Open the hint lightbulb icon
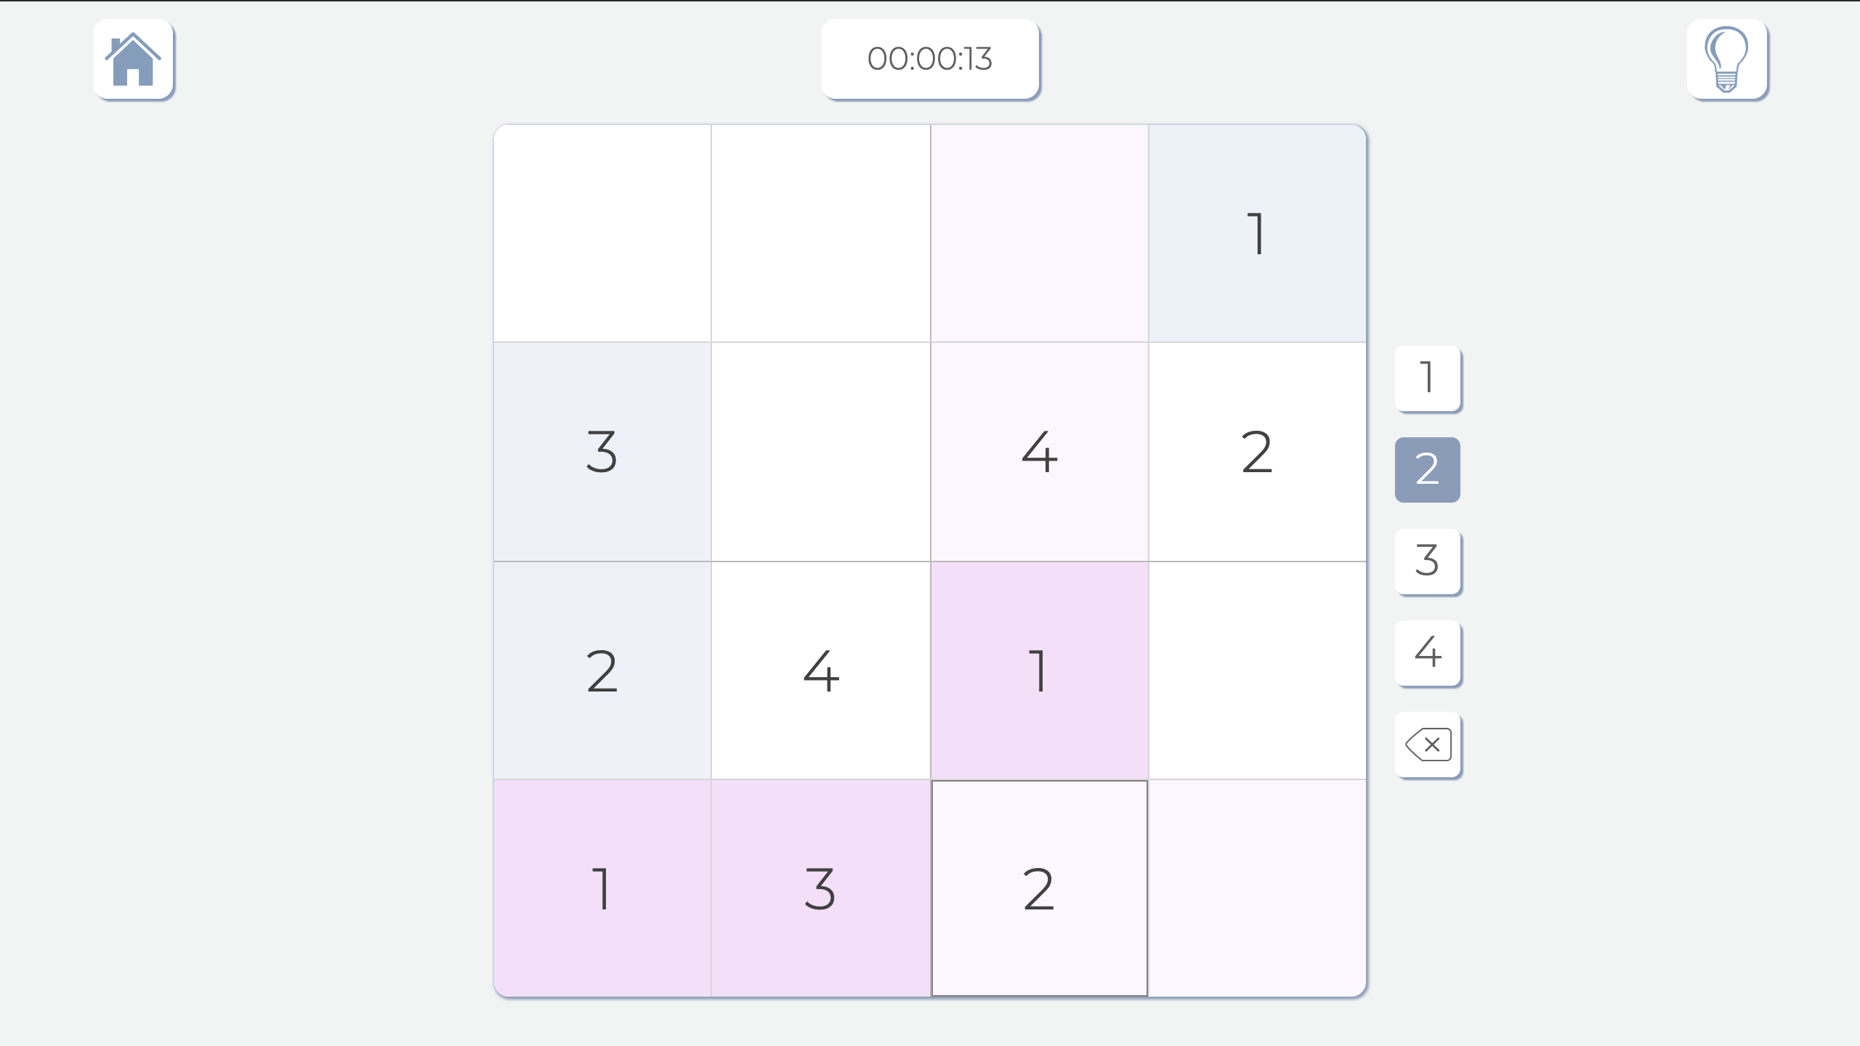The width and height of the screenshot is (1860, 1046). [x=1727, y=61]
